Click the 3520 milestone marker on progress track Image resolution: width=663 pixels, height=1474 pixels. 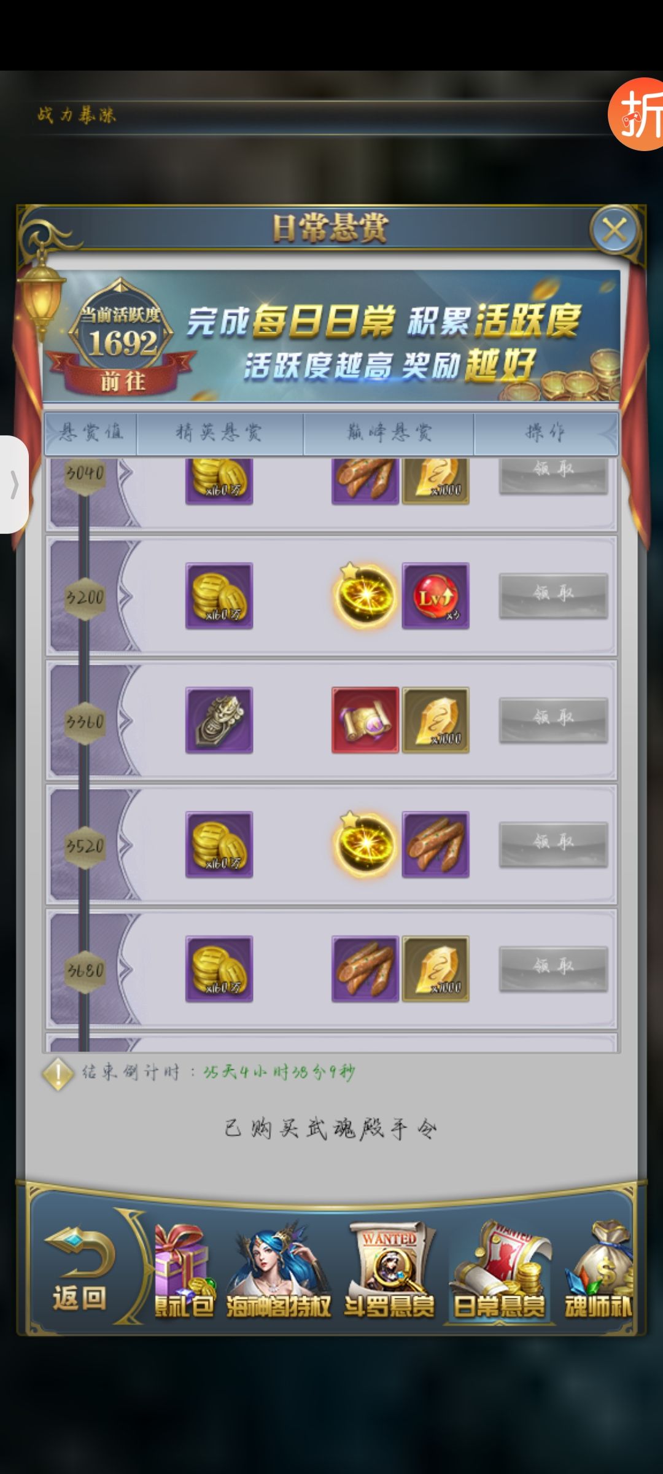(85, 846)
